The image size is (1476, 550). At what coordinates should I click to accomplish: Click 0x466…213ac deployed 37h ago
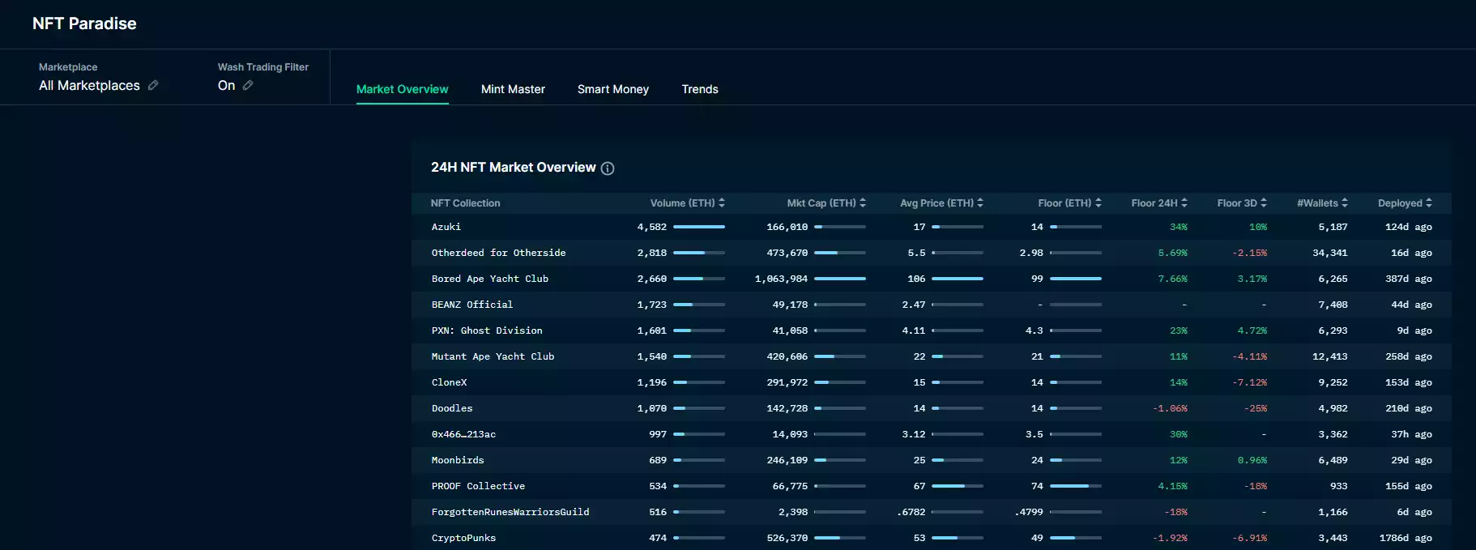1412,434
